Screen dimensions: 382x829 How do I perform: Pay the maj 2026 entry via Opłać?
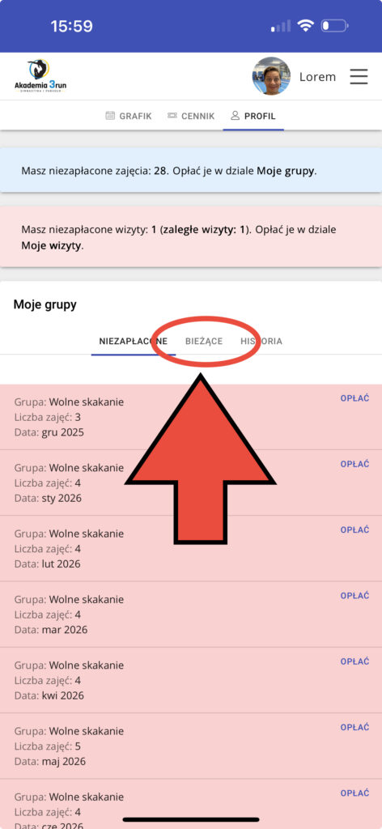point(354,727)
